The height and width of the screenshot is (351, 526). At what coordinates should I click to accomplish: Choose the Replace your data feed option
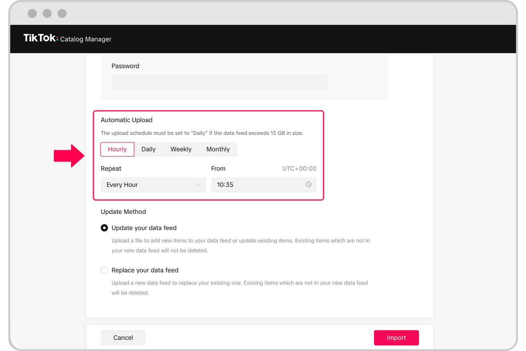pos(104,270)
